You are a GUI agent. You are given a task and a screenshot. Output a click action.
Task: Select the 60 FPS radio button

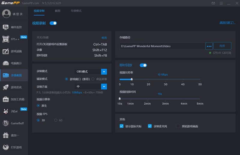[x=56, y=120]
